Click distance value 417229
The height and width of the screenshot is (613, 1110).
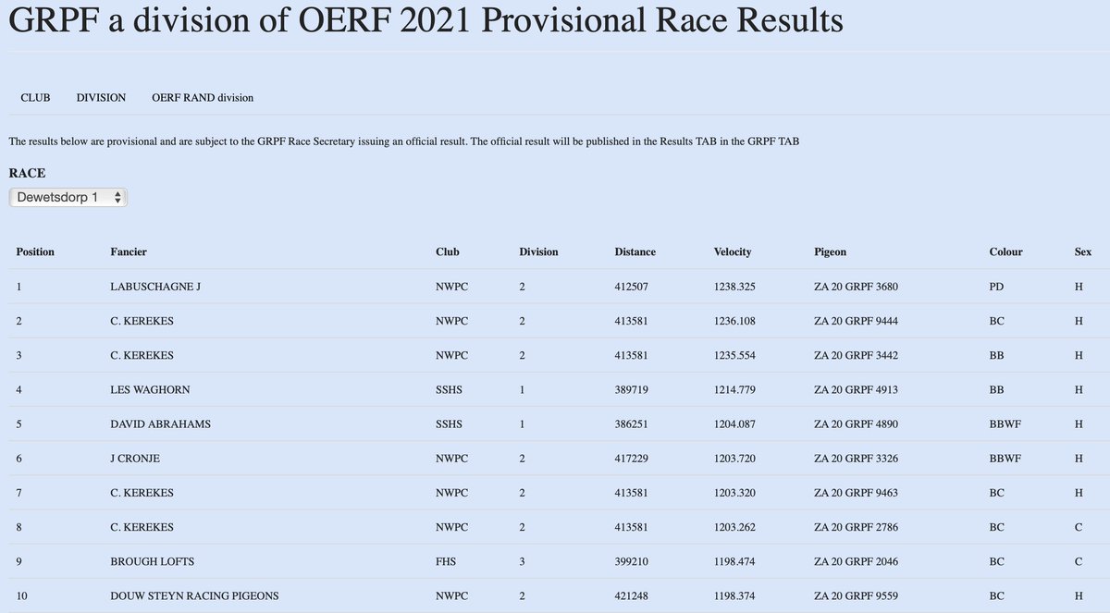[x=632, y=459]
